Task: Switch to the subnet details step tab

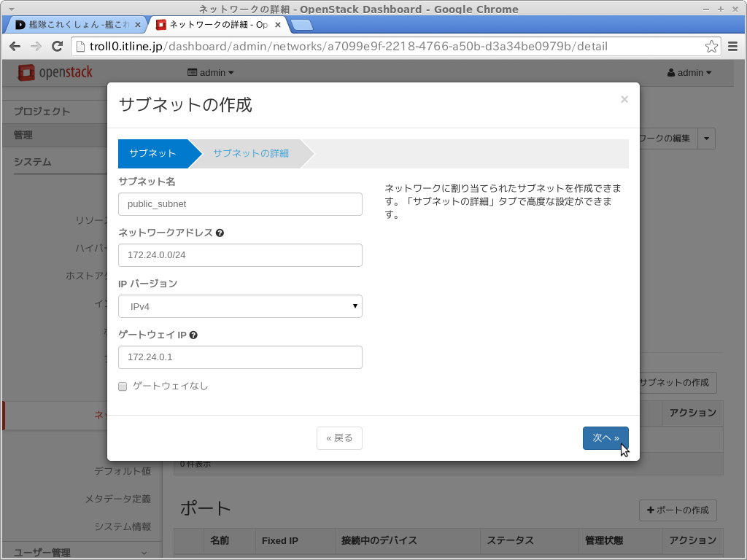Action: coord(250,154)
